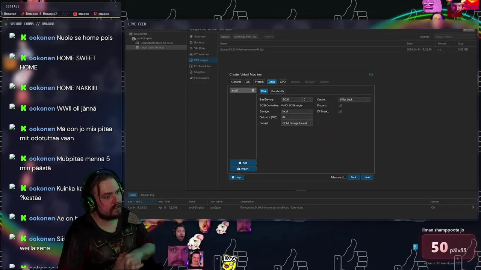Open the Confirm wizard tab
481x270 pixels.
[324, 82]
